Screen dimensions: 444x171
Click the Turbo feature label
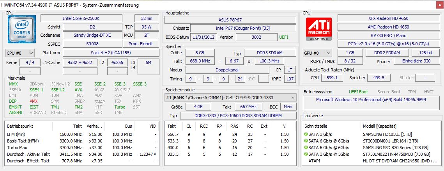(120, 107)
